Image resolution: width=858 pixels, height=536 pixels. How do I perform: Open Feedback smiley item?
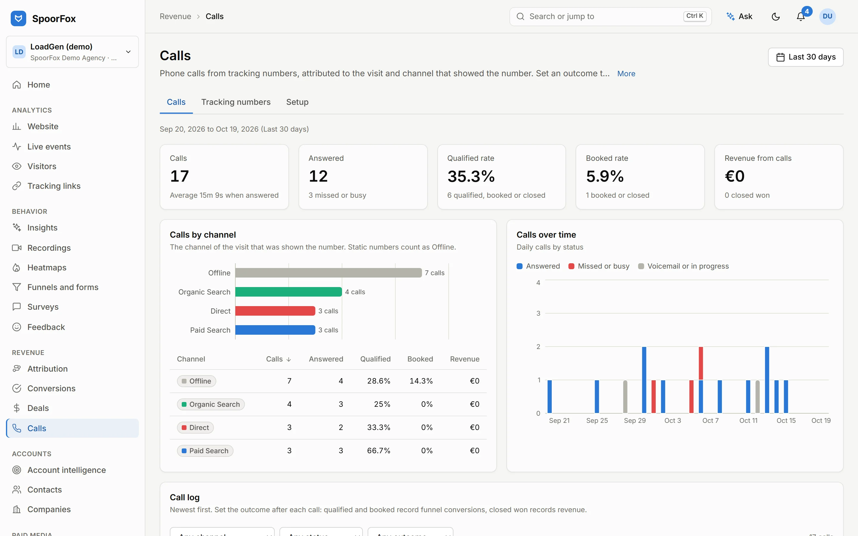click(x=72, y=327)
